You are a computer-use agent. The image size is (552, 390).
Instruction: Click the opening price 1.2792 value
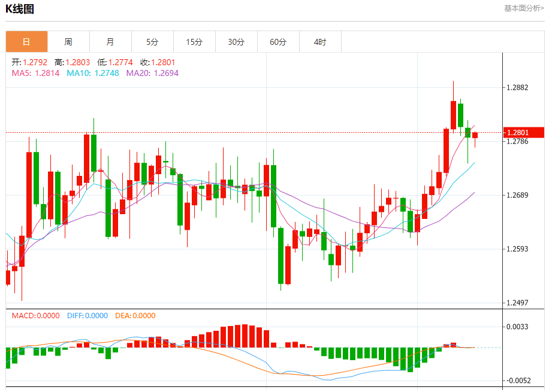point(35,62)
